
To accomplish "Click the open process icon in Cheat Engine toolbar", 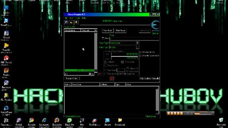I will point(67,22).
